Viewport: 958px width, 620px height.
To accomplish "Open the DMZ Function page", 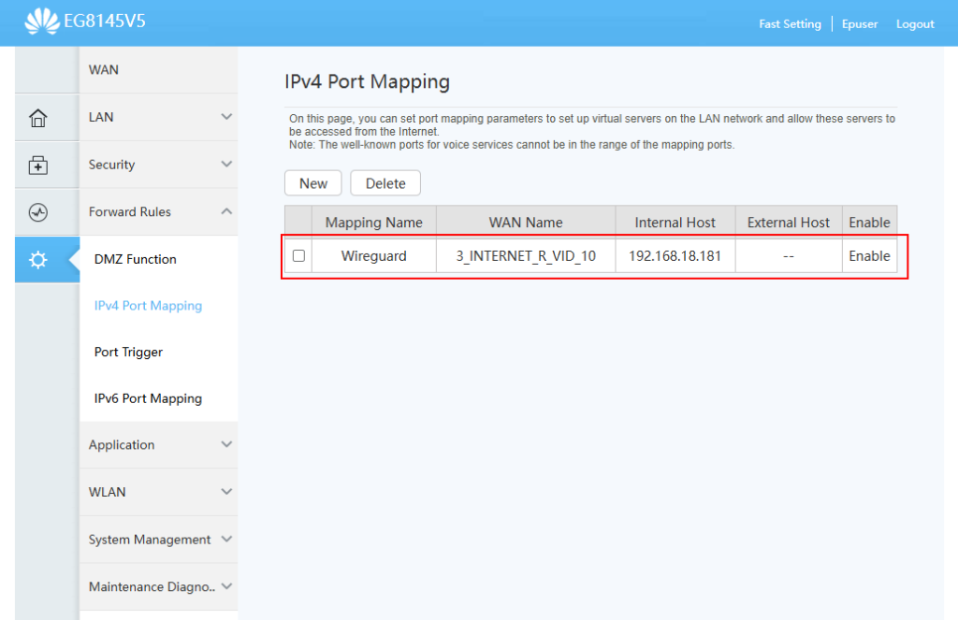I will click(x=136, y=259).
